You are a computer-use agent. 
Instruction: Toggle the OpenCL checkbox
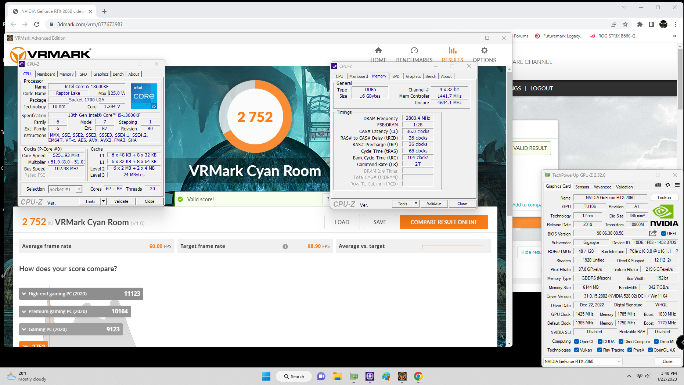click(576, 342)
